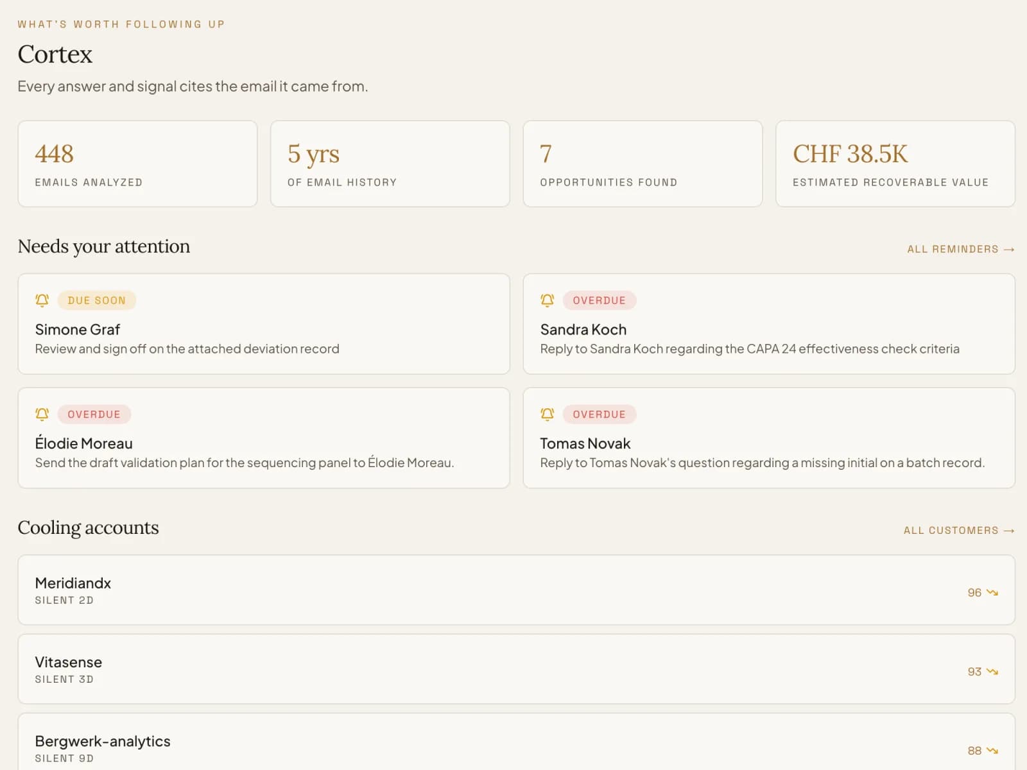Click the score 96 for Meridiandx
1027x770 pixels.
[x=974, y=592]
